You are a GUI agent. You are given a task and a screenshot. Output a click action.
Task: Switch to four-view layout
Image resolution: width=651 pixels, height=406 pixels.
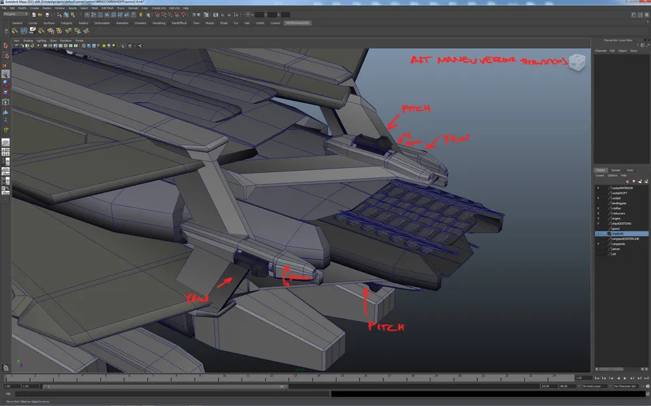[x=5, y=151]
